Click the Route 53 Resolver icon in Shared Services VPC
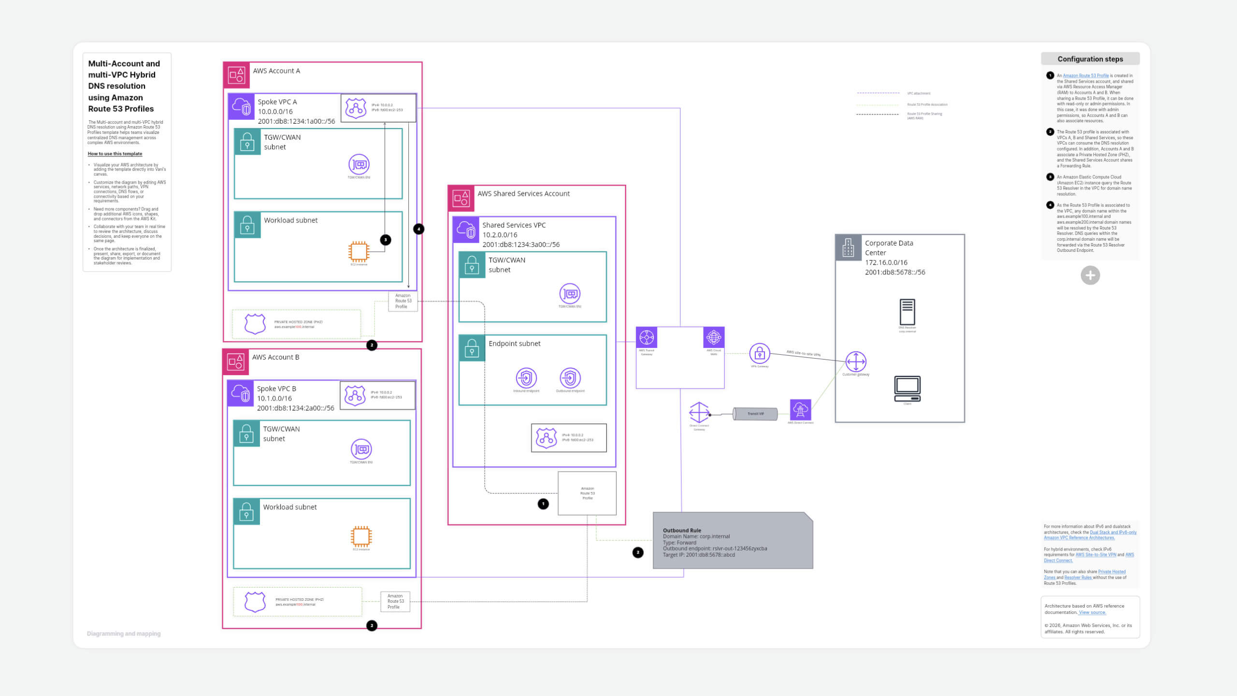1237x696 pixels. pos(547,438)
